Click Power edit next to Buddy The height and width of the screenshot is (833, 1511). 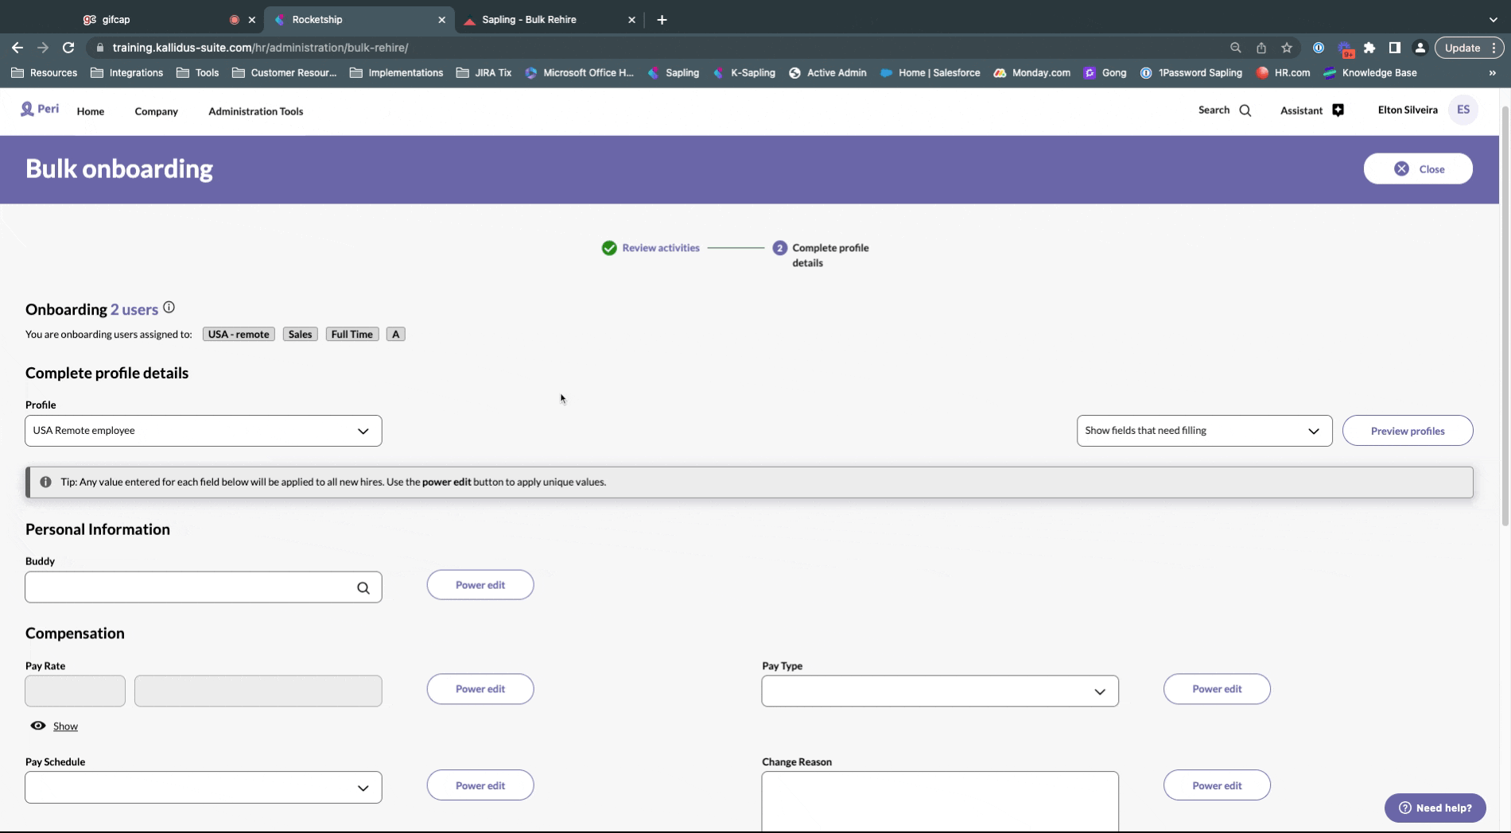[x=480, y=585]
